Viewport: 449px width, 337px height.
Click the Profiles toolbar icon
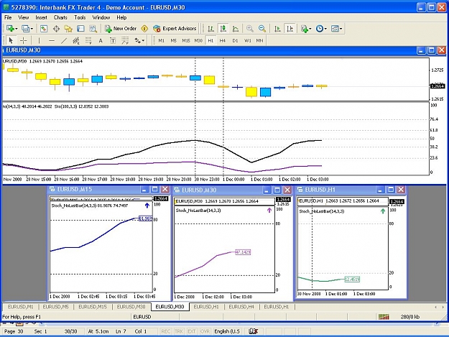25,29
